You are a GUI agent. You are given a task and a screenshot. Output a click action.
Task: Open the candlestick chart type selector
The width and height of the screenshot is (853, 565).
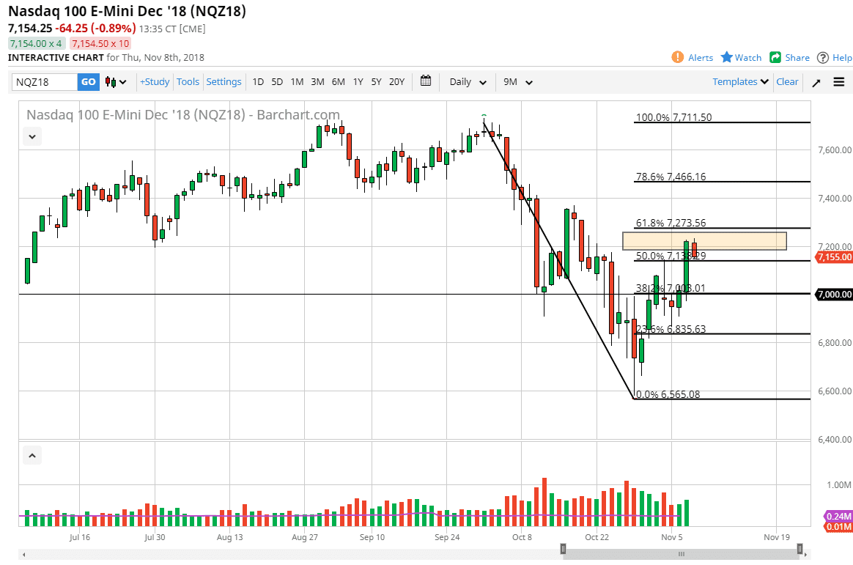(116, 82)
